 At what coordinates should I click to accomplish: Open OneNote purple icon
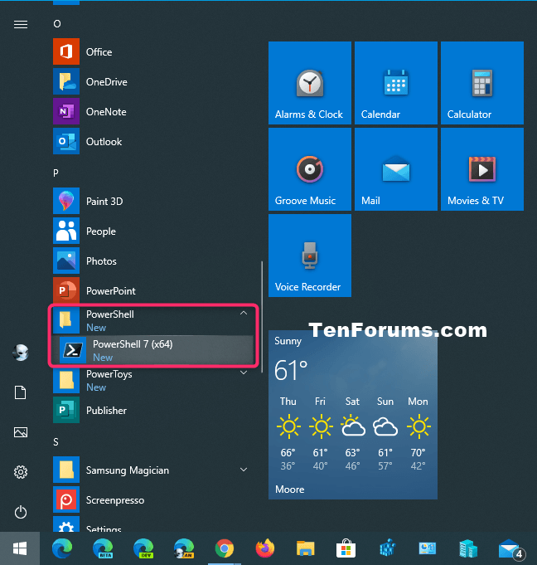click(66, 111)
